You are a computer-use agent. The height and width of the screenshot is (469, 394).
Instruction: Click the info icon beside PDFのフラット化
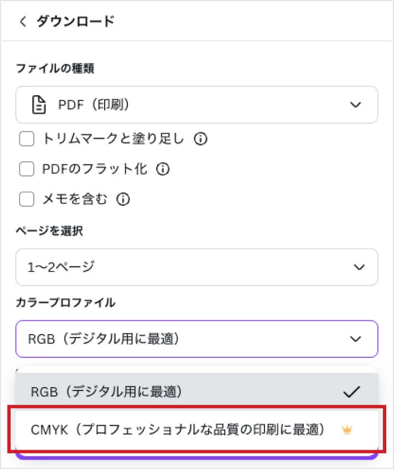click(162, 169)
